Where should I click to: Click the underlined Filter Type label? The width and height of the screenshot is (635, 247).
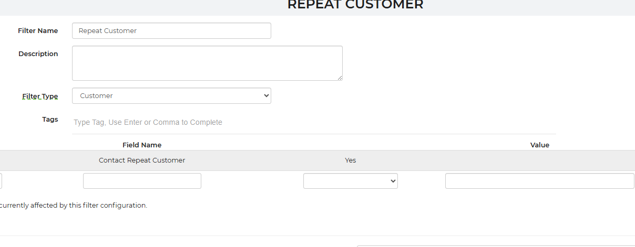pos(40,96)
